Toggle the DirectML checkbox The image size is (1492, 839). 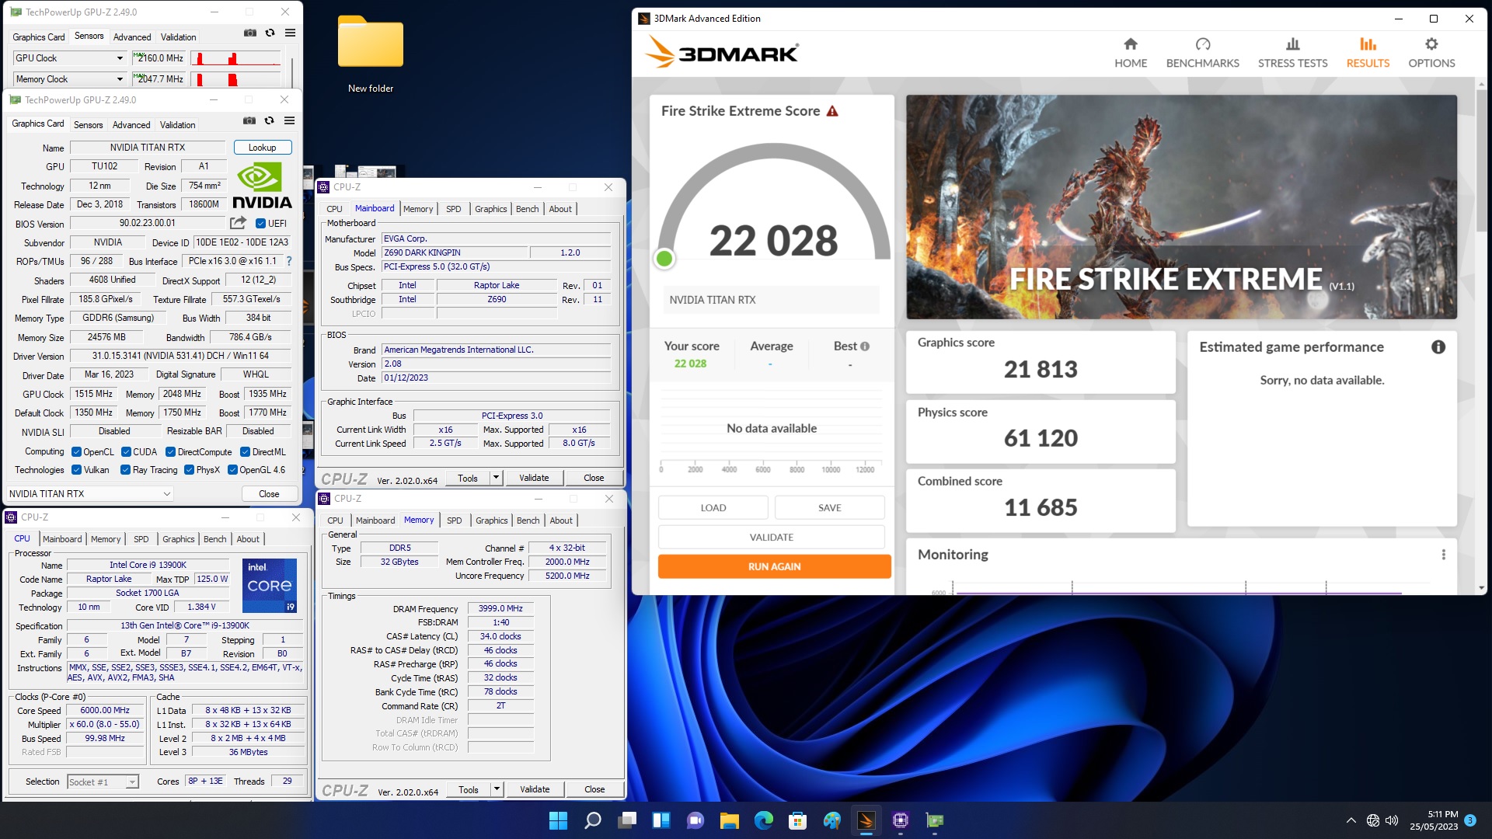[x=245, y=452]
